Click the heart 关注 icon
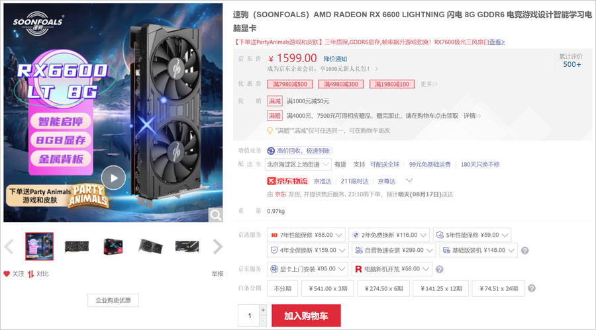 pyautogui.click(x=7, y=274)
